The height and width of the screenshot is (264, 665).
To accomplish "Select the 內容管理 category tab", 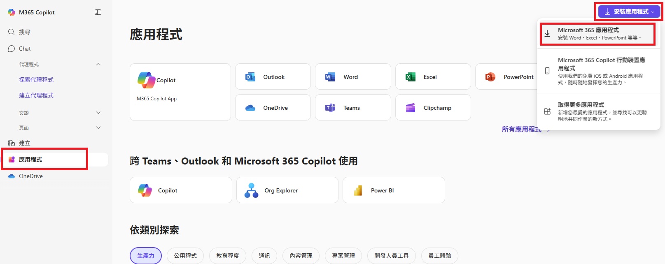I will 301,256.
